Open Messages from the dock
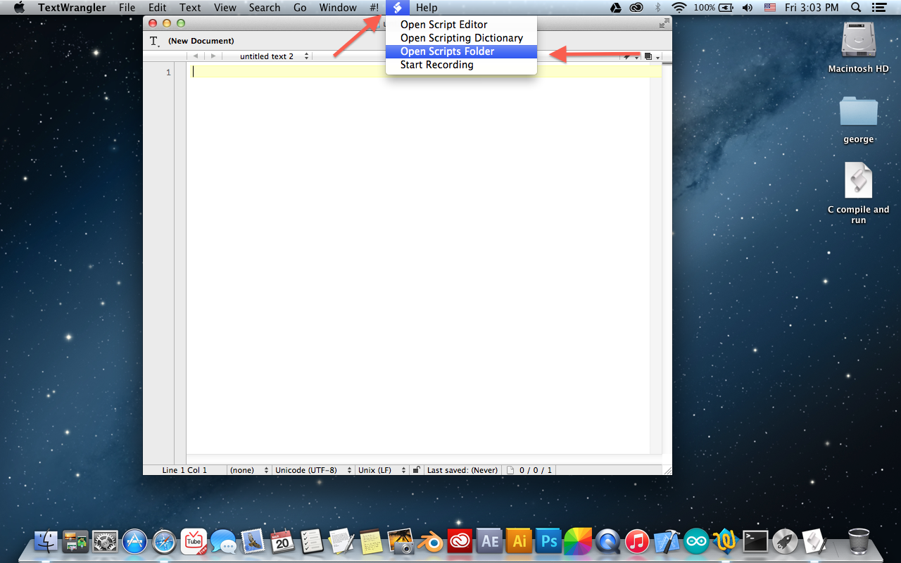Screen dimensions: 901x563 (x=223, y=541)
